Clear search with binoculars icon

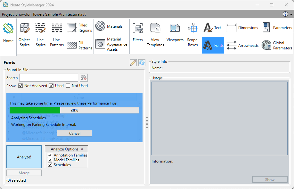pos(84,78)
